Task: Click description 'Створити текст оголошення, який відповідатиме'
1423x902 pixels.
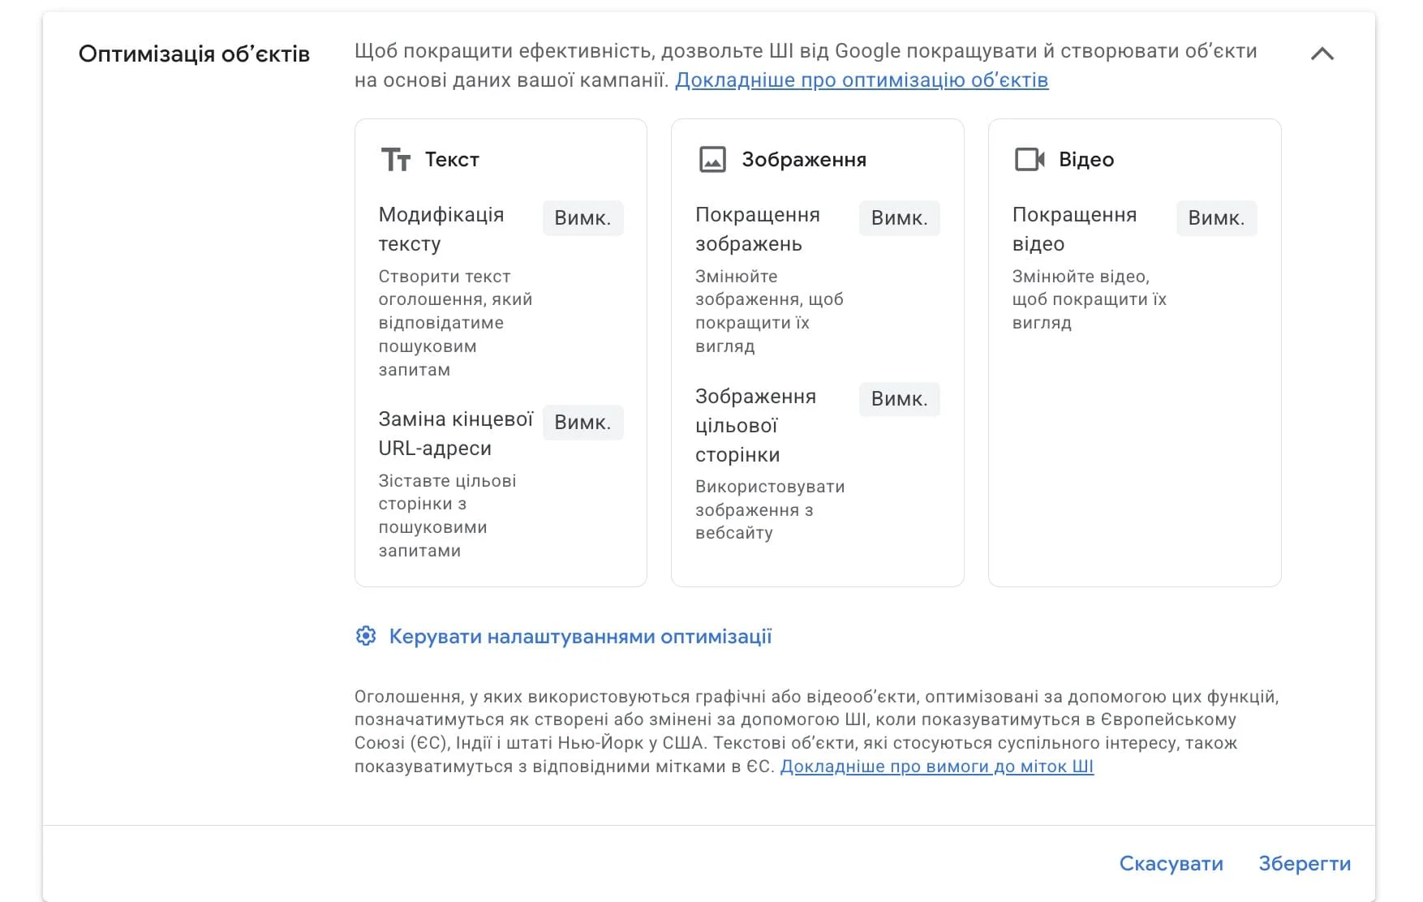Action: [455, 324]
